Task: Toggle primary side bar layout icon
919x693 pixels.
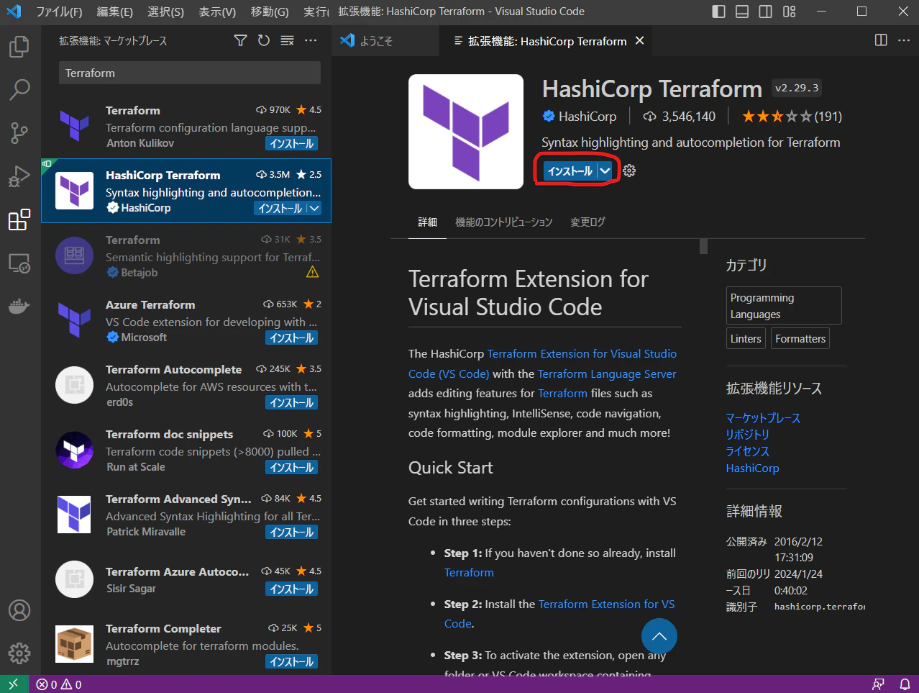Action: pos(718,12)
